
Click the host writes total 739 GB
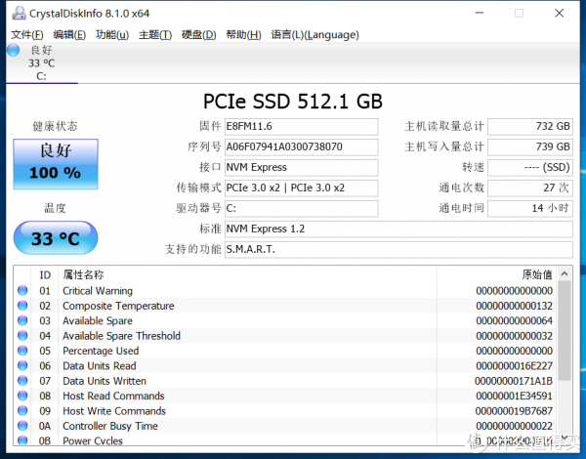pyautogui.click(x=530, y=146)
